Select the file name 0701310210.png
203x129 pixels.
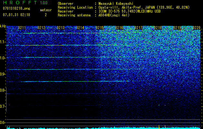point(16,9)
